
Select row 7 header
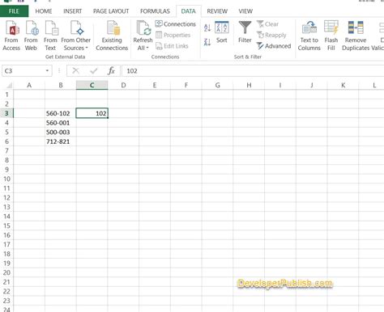[6, 151]
